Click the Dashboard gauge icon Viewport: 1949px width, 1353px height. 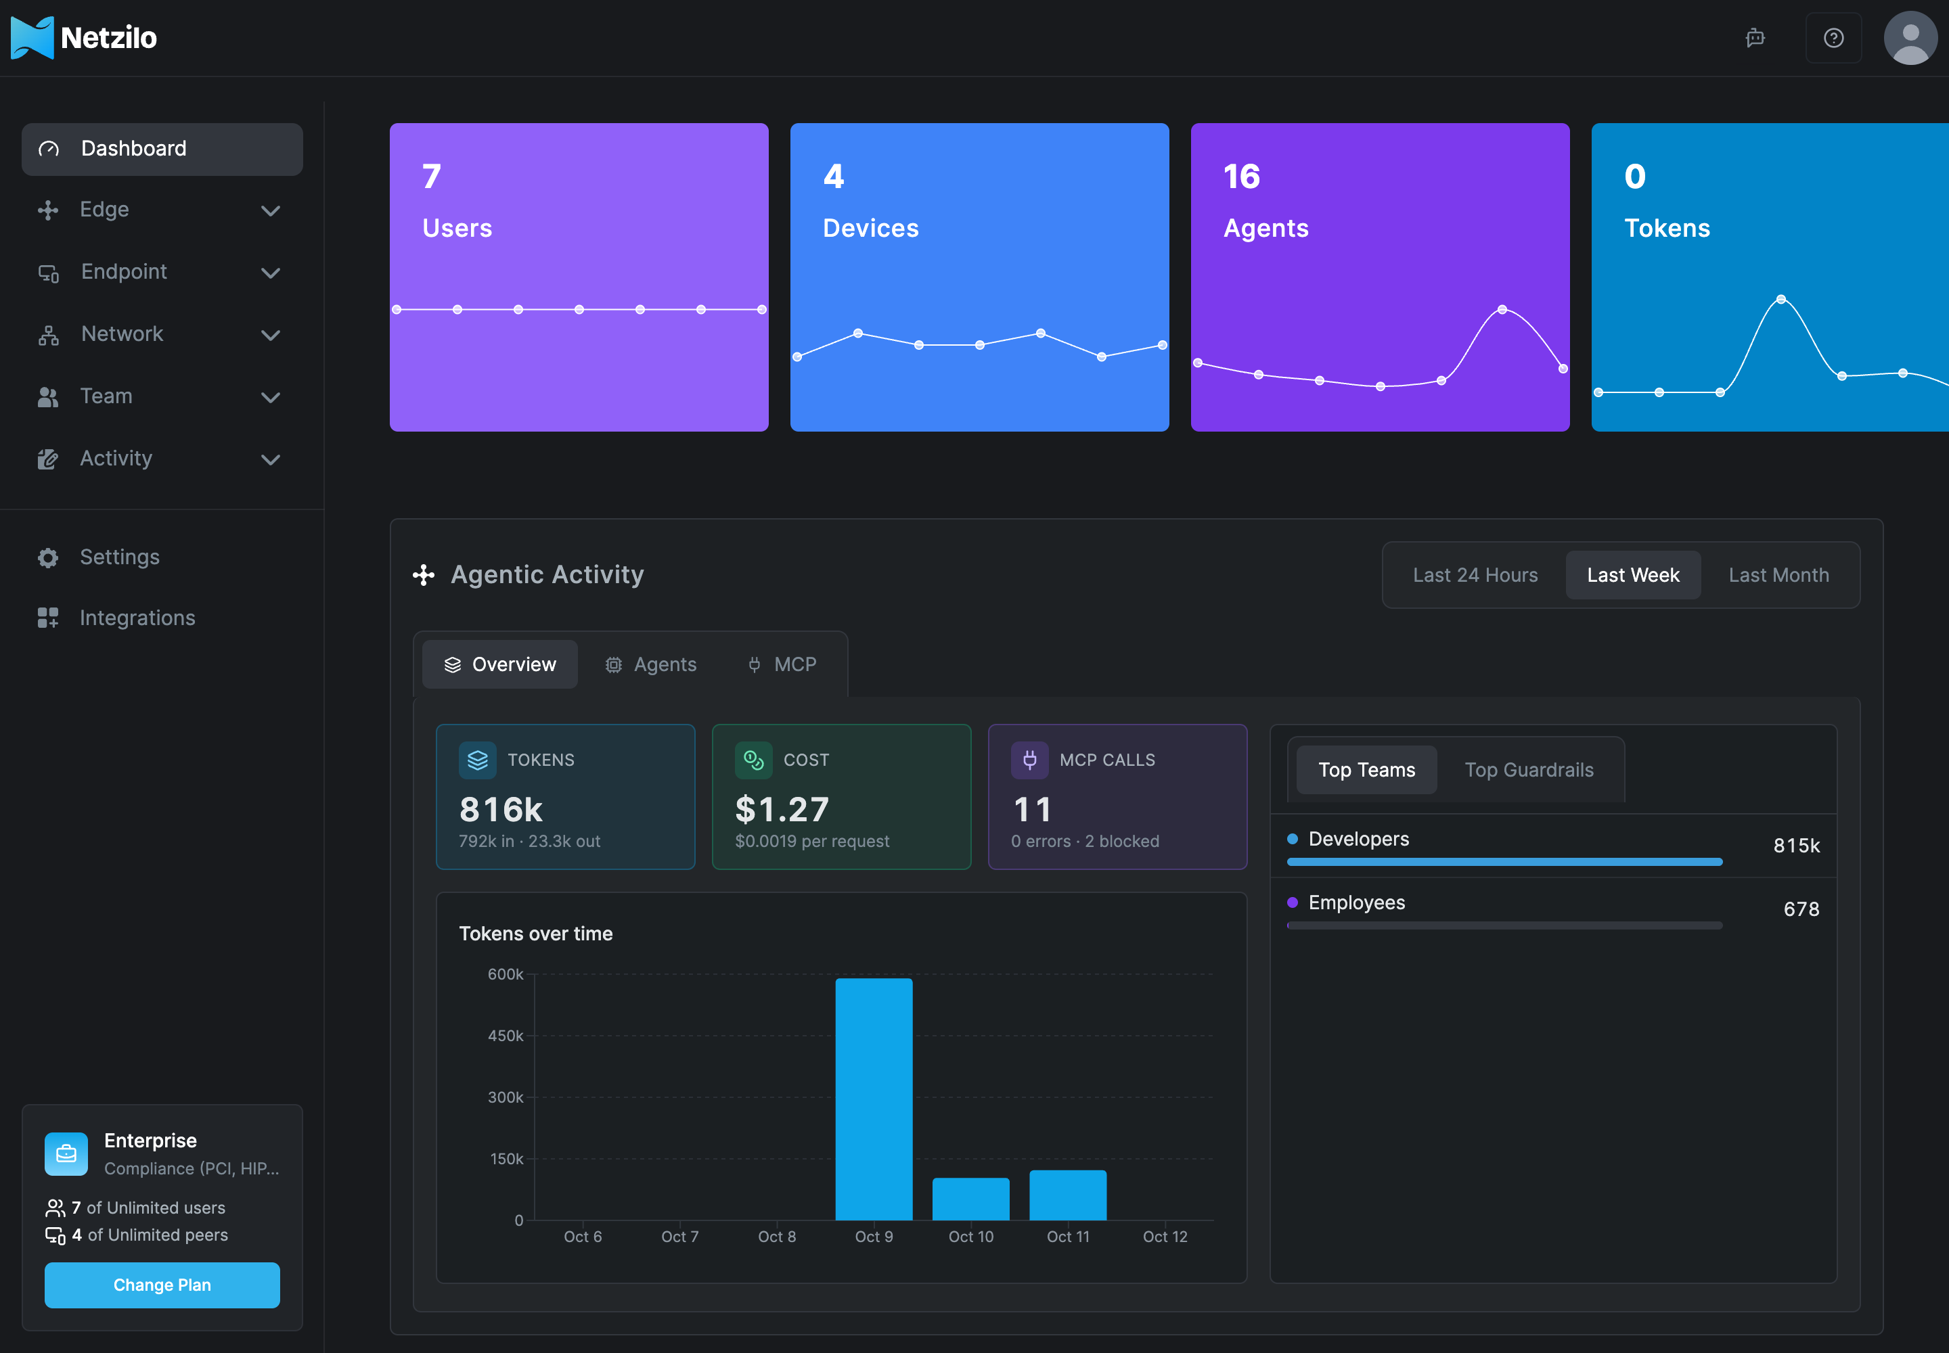pos(49,150)
